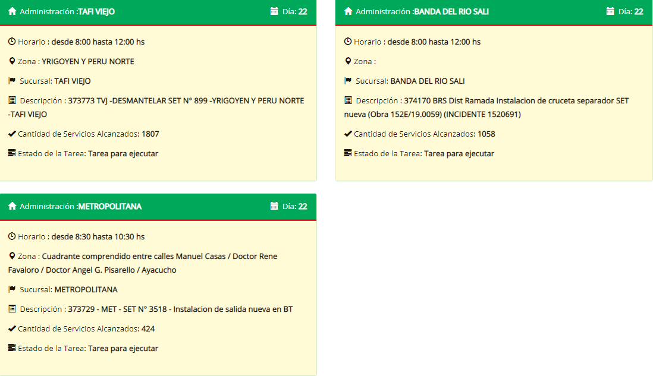Click the map pin icon in TAFI VIEJO card

click(x=12, y=61)
